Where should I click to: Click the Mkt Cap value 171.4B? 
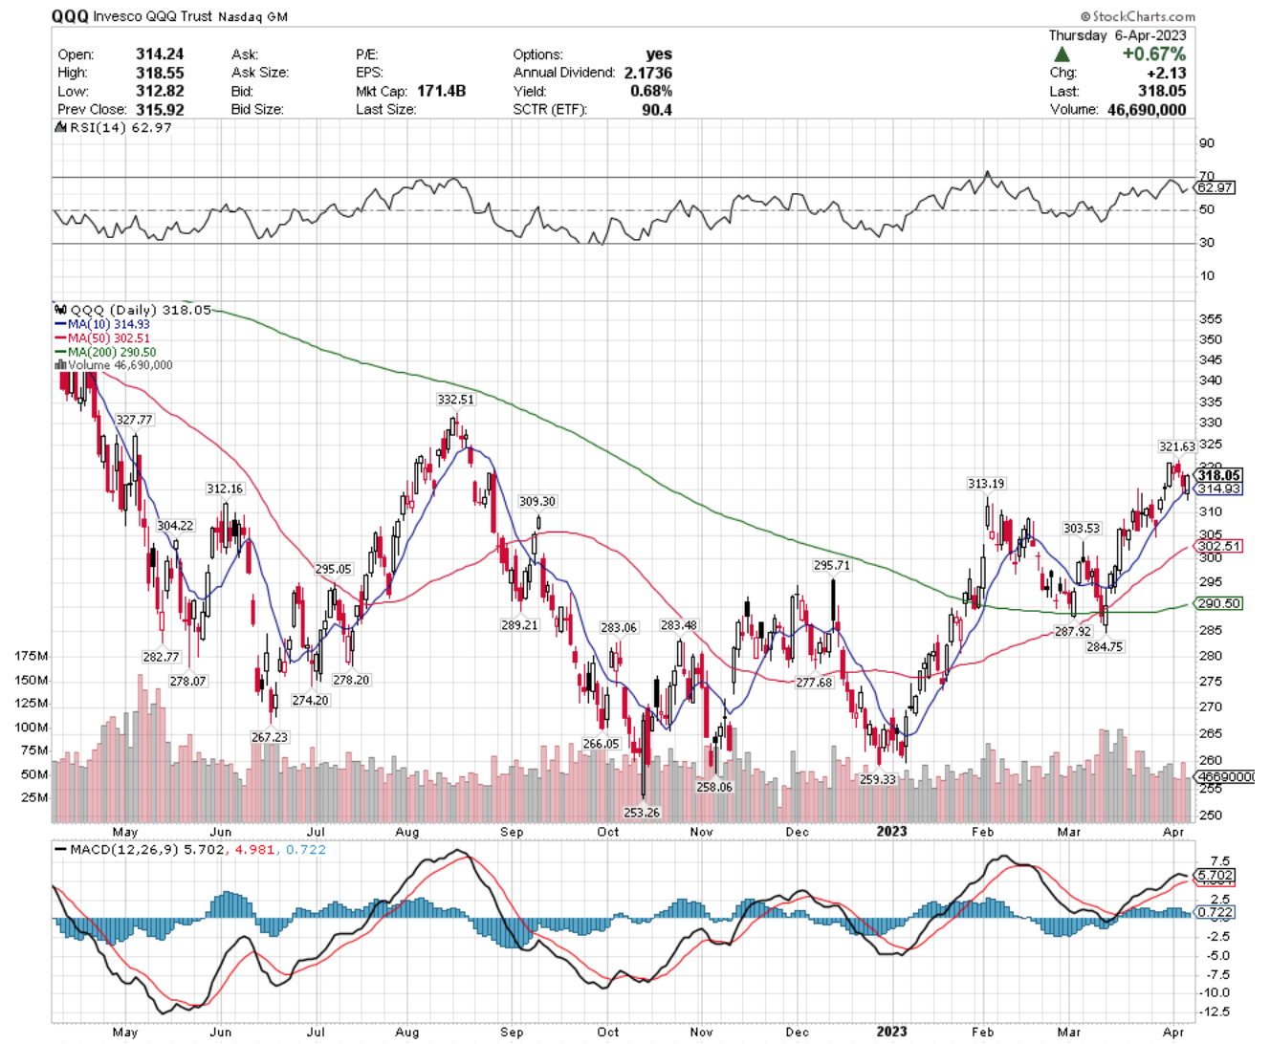pos(441,91)
